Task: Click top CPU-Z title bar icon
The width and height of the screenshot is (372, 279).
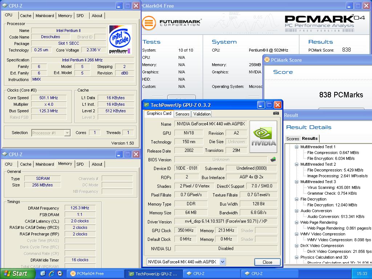Action: point(5,5)
